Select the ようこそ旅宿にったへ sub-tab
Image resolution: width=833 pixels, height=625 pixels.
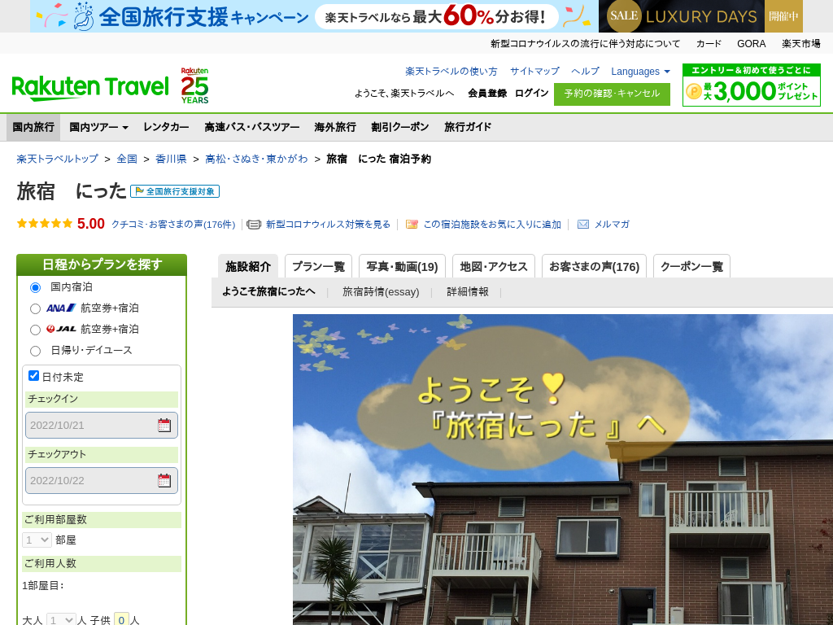click(268, 291)
